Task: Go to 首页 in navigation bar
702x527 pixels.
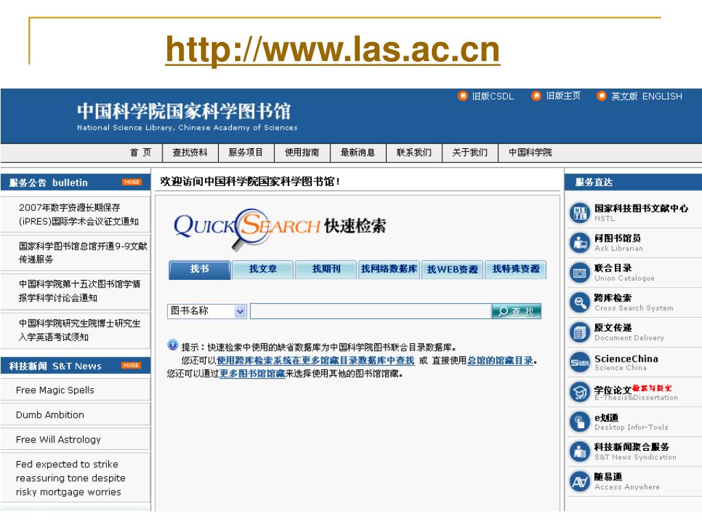Action: [140, 152]
